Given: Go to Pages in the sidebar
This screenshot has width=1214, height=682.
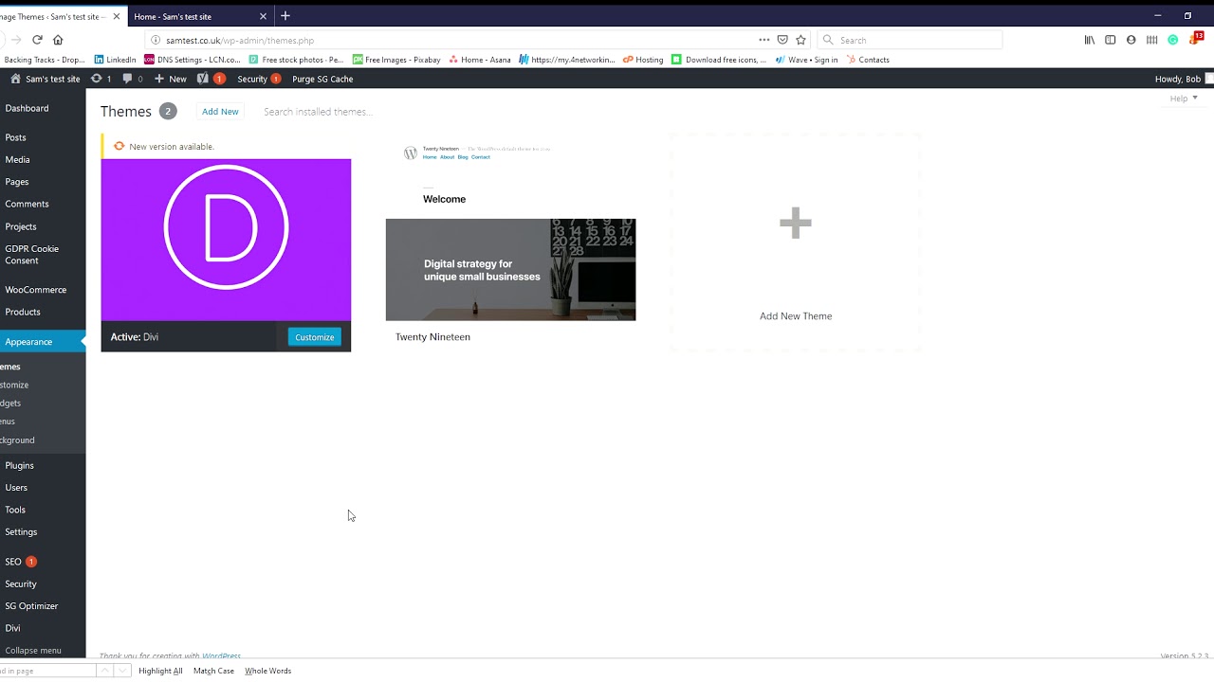Looking at the screenshot, I should [x=16, y=182].
